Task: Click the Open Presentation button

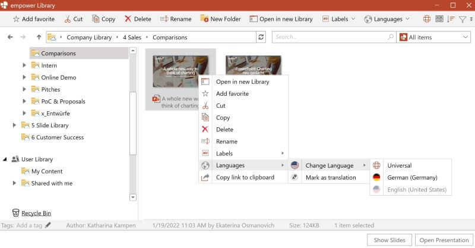Action: coord(444,240)
